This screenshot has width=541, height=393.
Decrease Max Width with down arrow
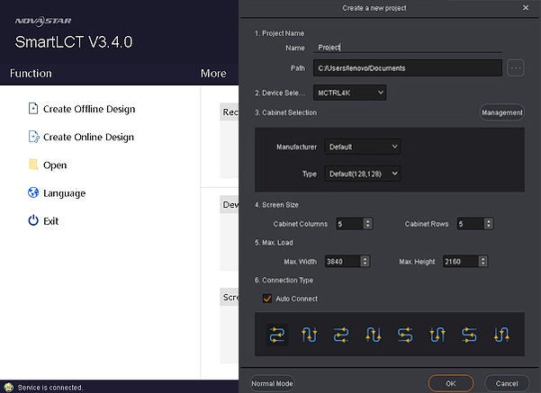(365, 263)
